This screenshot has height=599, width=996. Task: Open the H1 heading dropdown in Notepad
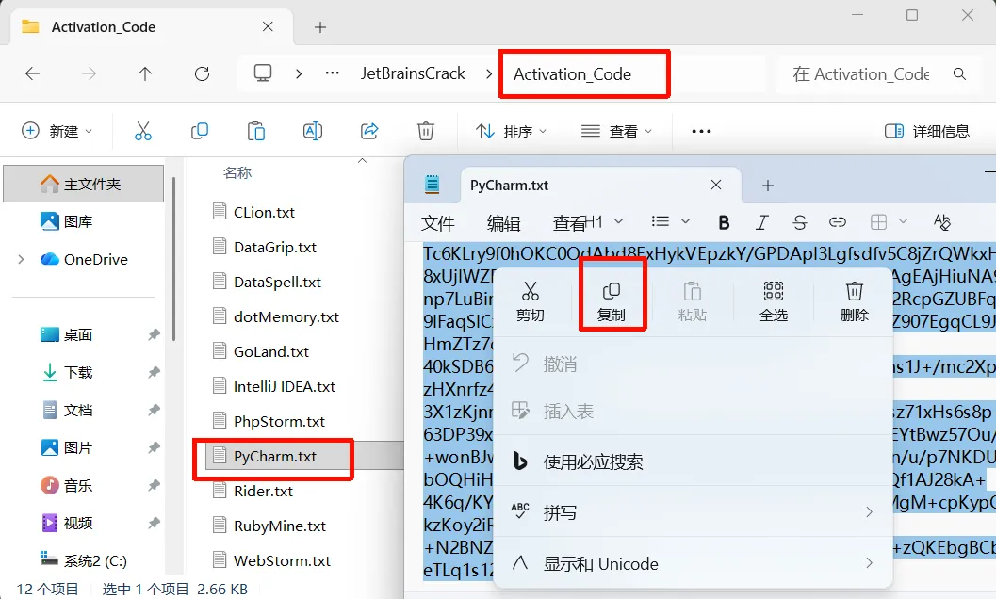coord(604,221)
